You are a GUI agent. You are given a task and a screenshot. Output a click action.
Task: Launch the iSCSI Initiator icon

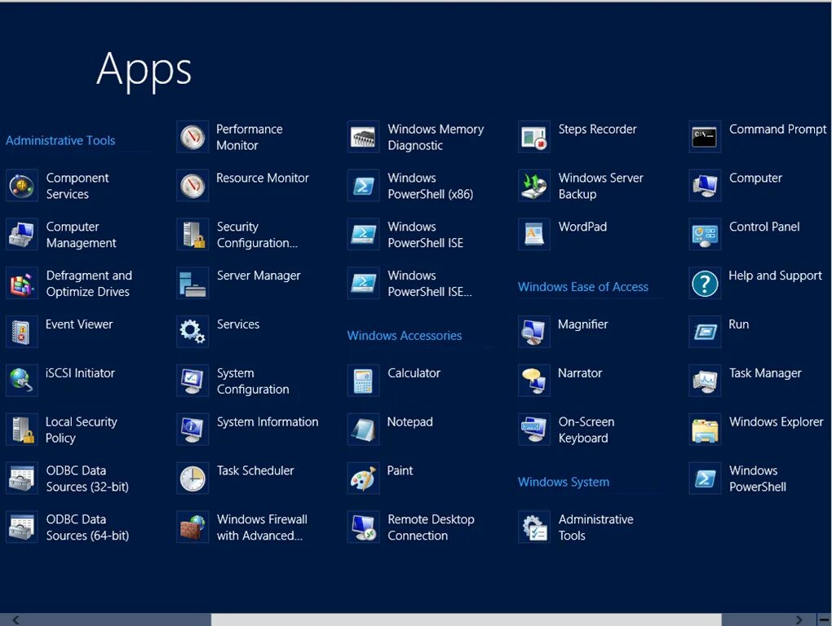point(22,381)
